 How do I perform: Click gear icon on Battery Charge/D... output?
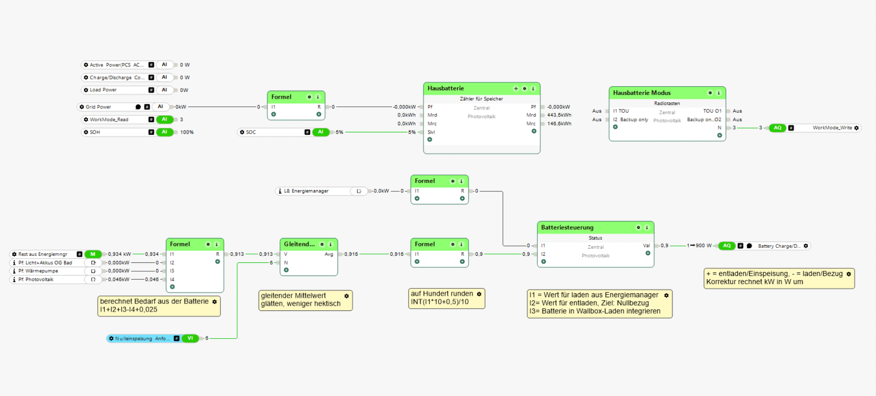pyautogui.click(x=806, y=246)
